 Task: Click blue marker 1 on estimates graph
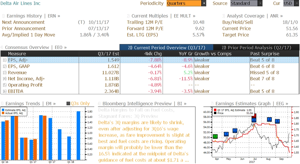pos(226,134)
